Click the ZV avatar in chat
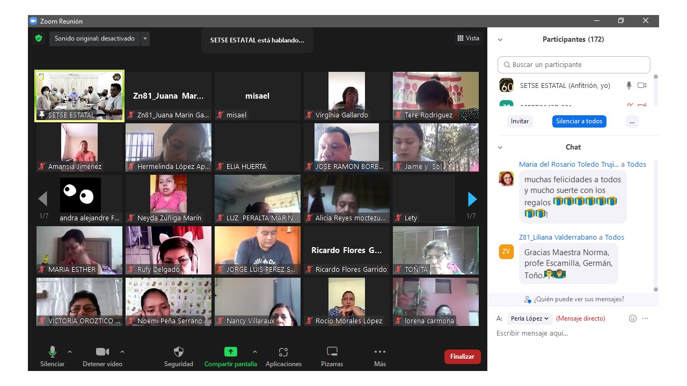This screenshot has height=386, width=687. tap(506, 251)
